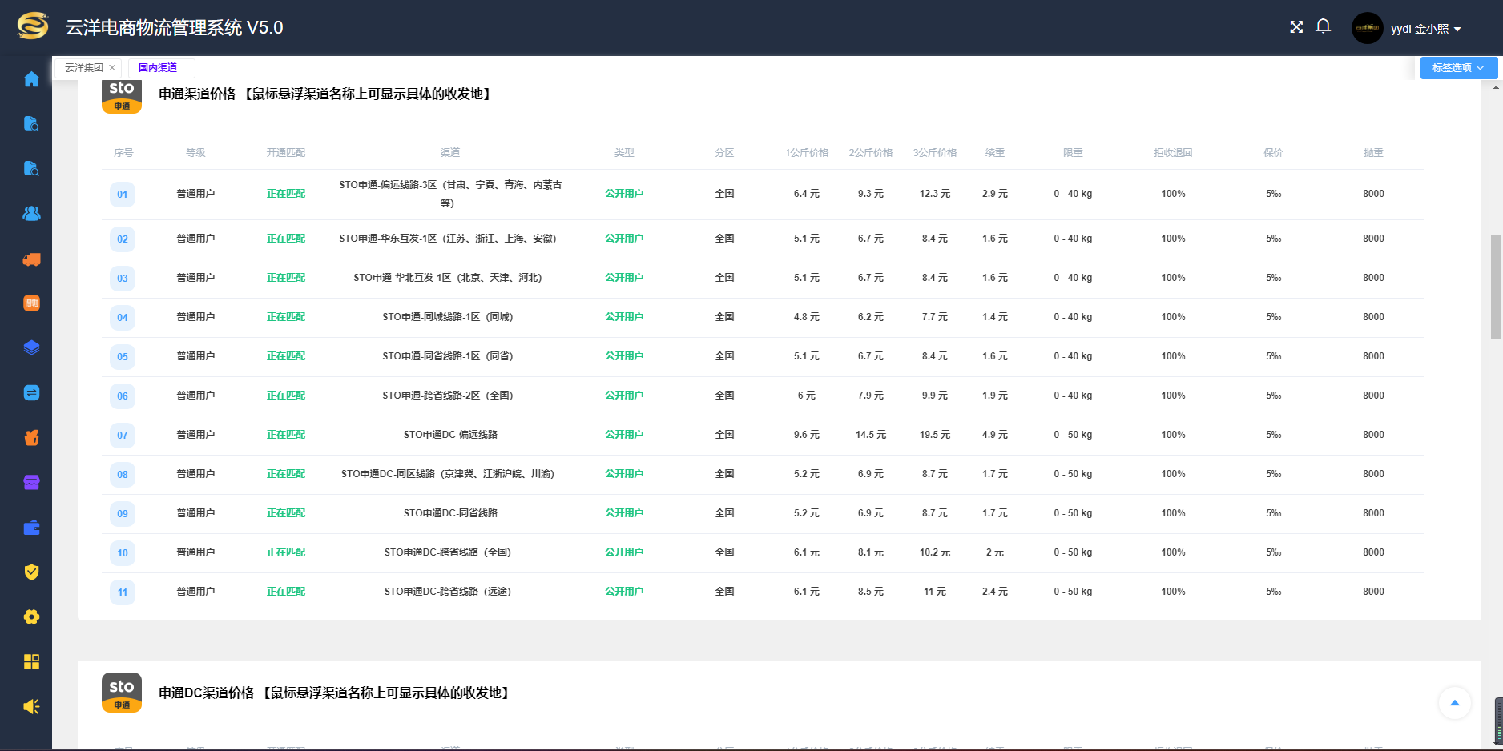The width and height of the screenshot is (1503, 751).
Task: Click the yydl-金小照 user avatar
Action: (1367, 28)
